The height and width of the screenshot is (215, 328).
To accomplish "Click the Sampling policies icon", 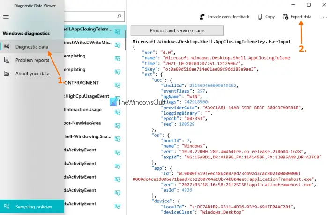I will (7, 206).
